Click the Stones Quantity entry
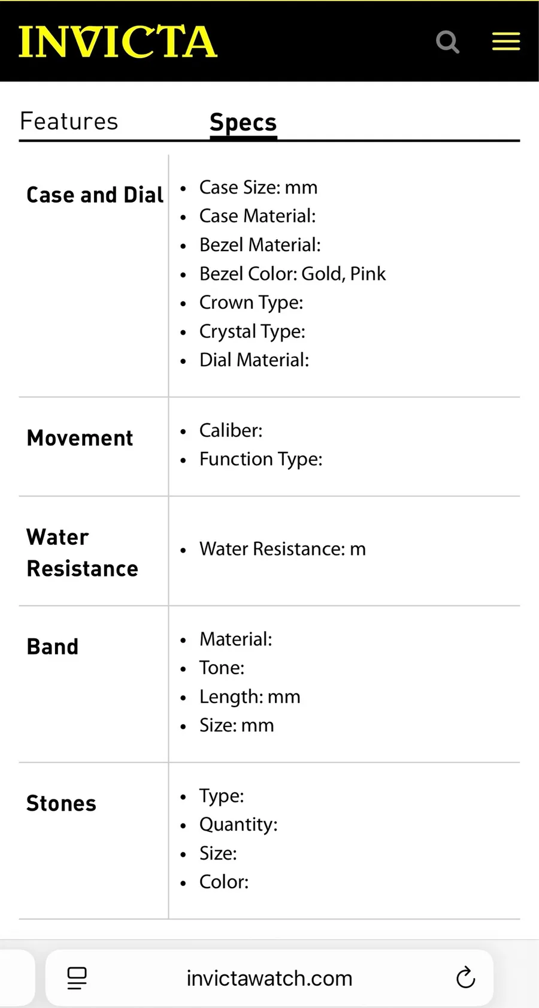Image resolution: width=539 pixels, height=1008 pixels. click(238, 825)
